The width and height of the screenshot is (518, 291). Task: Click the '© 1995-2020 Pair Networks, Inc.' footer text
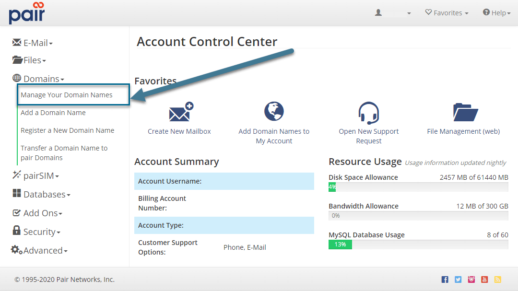(64, 279)
